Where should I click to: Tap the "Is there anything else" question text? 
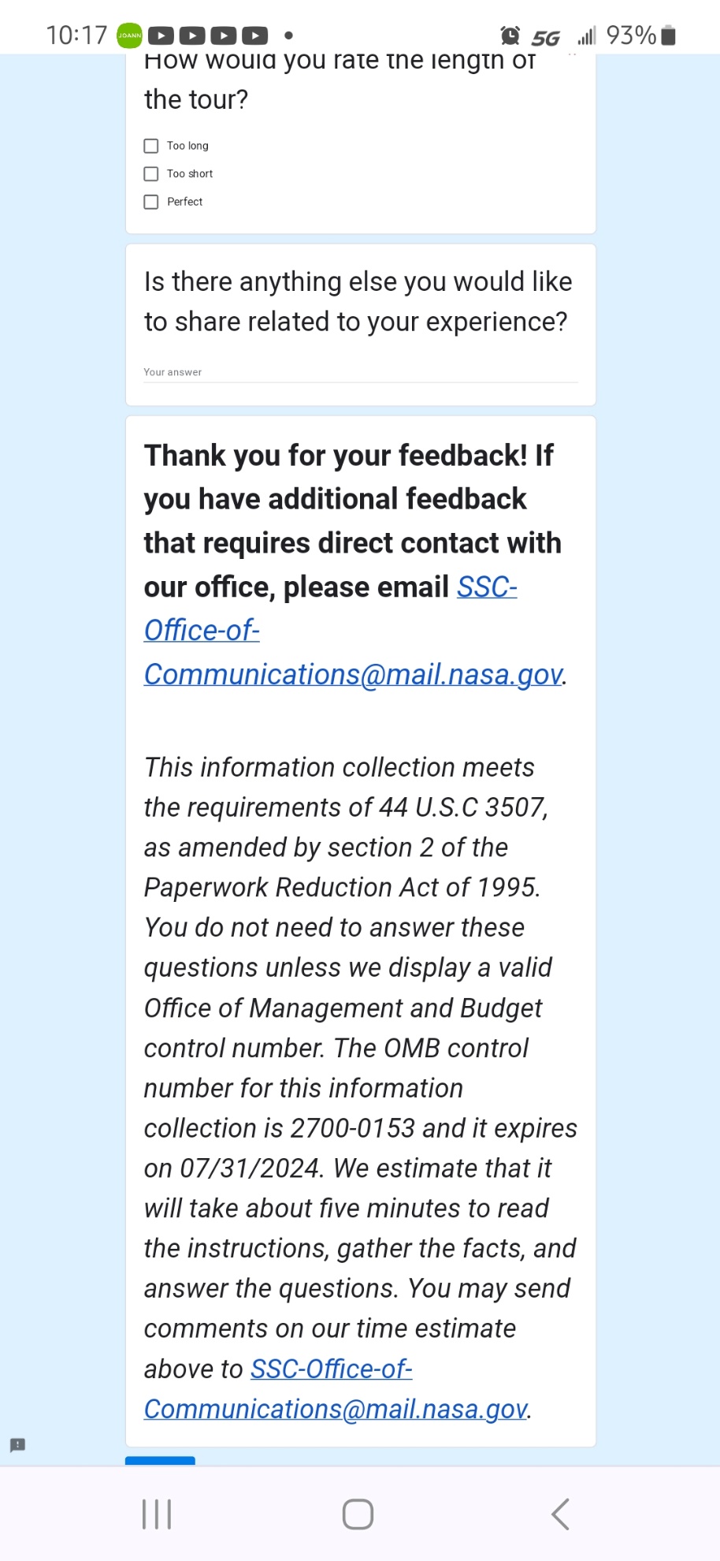(358, 301)
